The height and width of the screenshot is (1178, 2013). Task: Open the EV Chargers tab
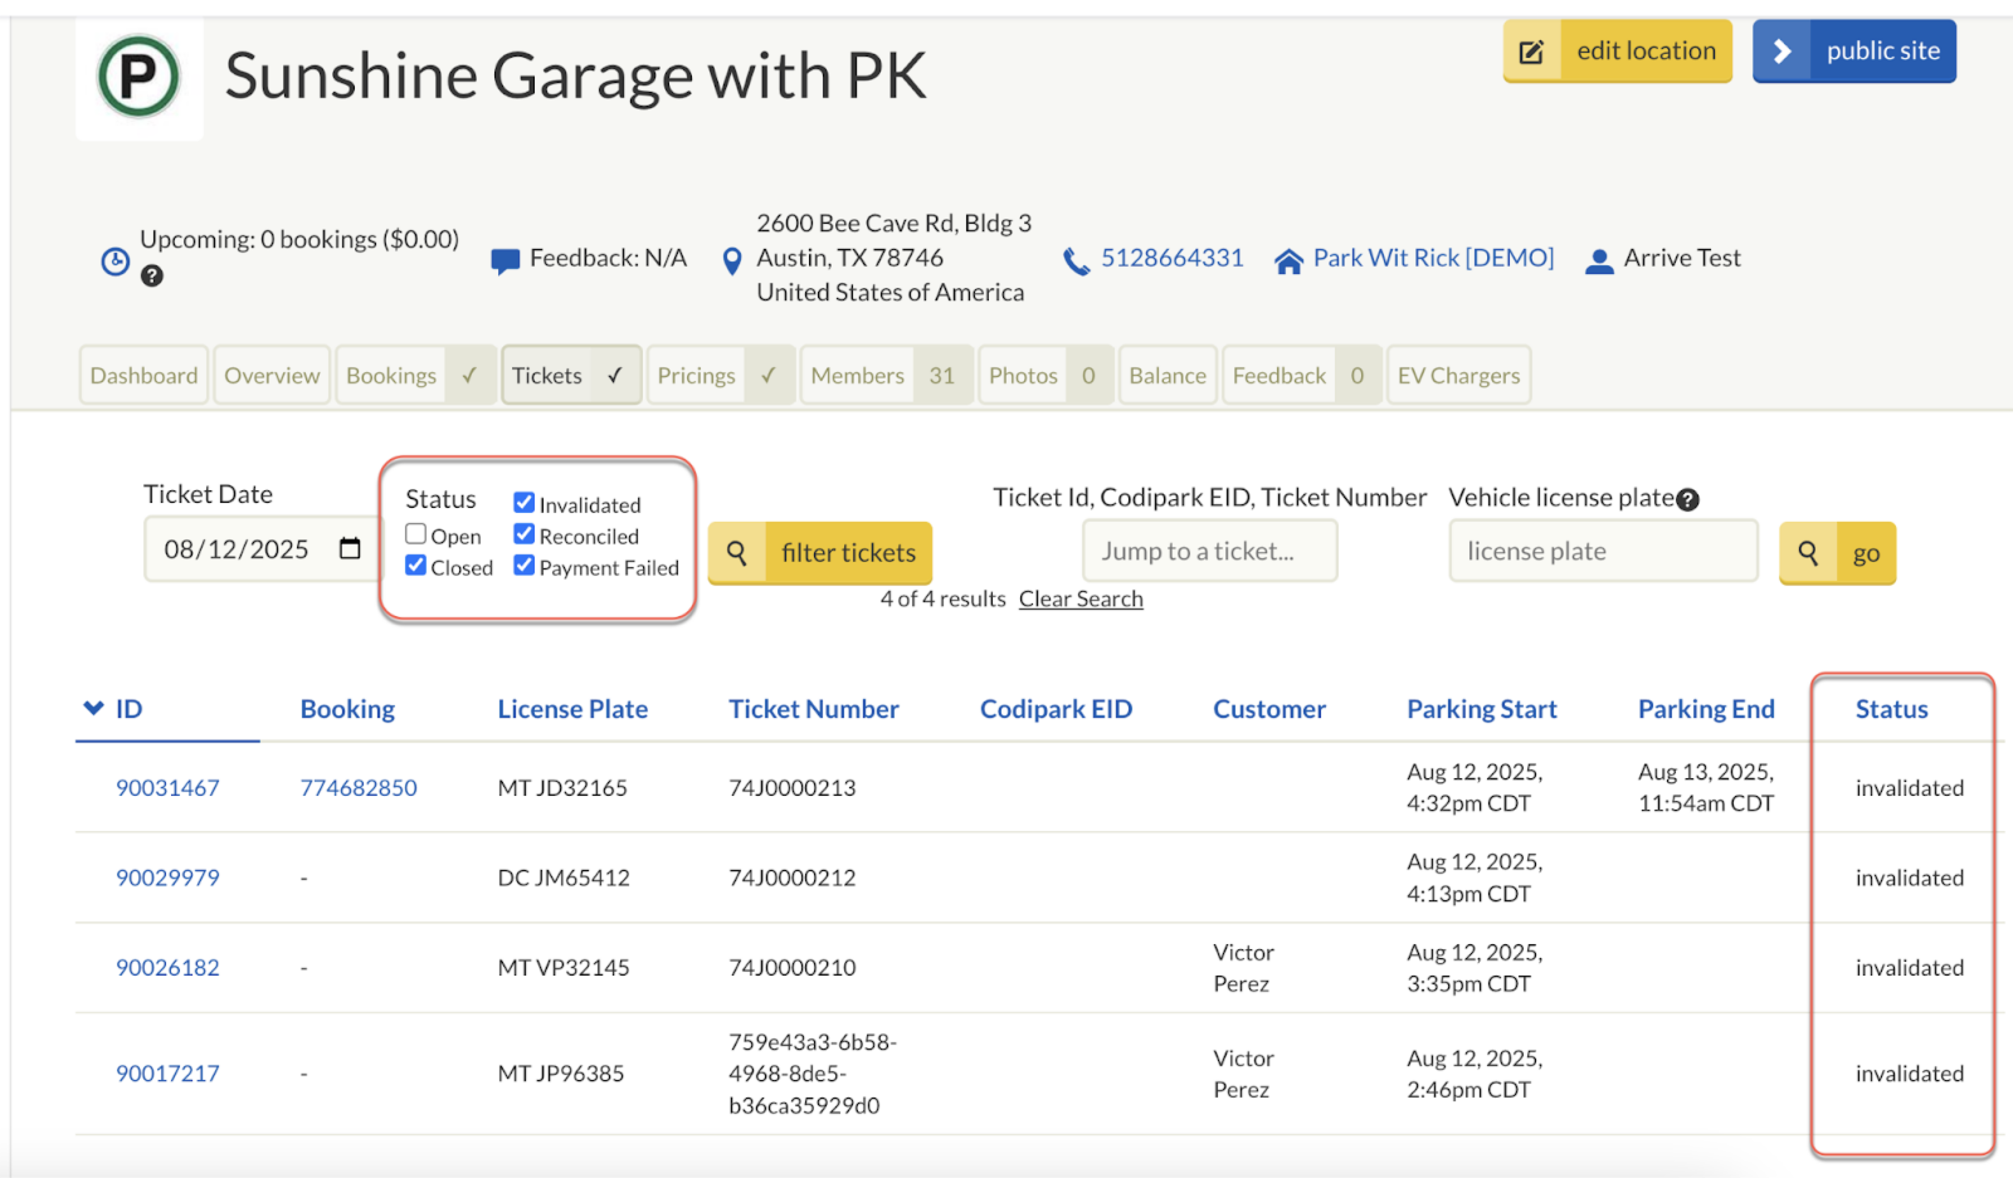coord(1458,375)
